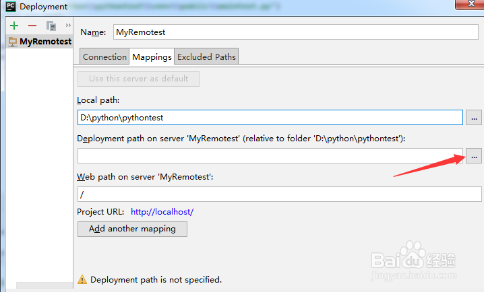The image size is (484, 292).
Task: Browse deployment path on server ellipsis button
Action: pyautogui.click(x=474, y=156)
